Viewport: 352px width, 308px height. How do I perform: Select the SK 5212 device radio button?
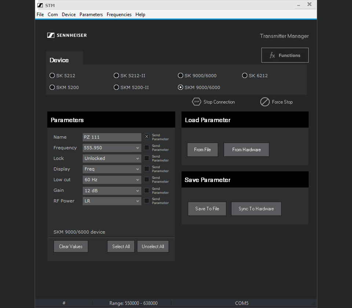(52, 76)
